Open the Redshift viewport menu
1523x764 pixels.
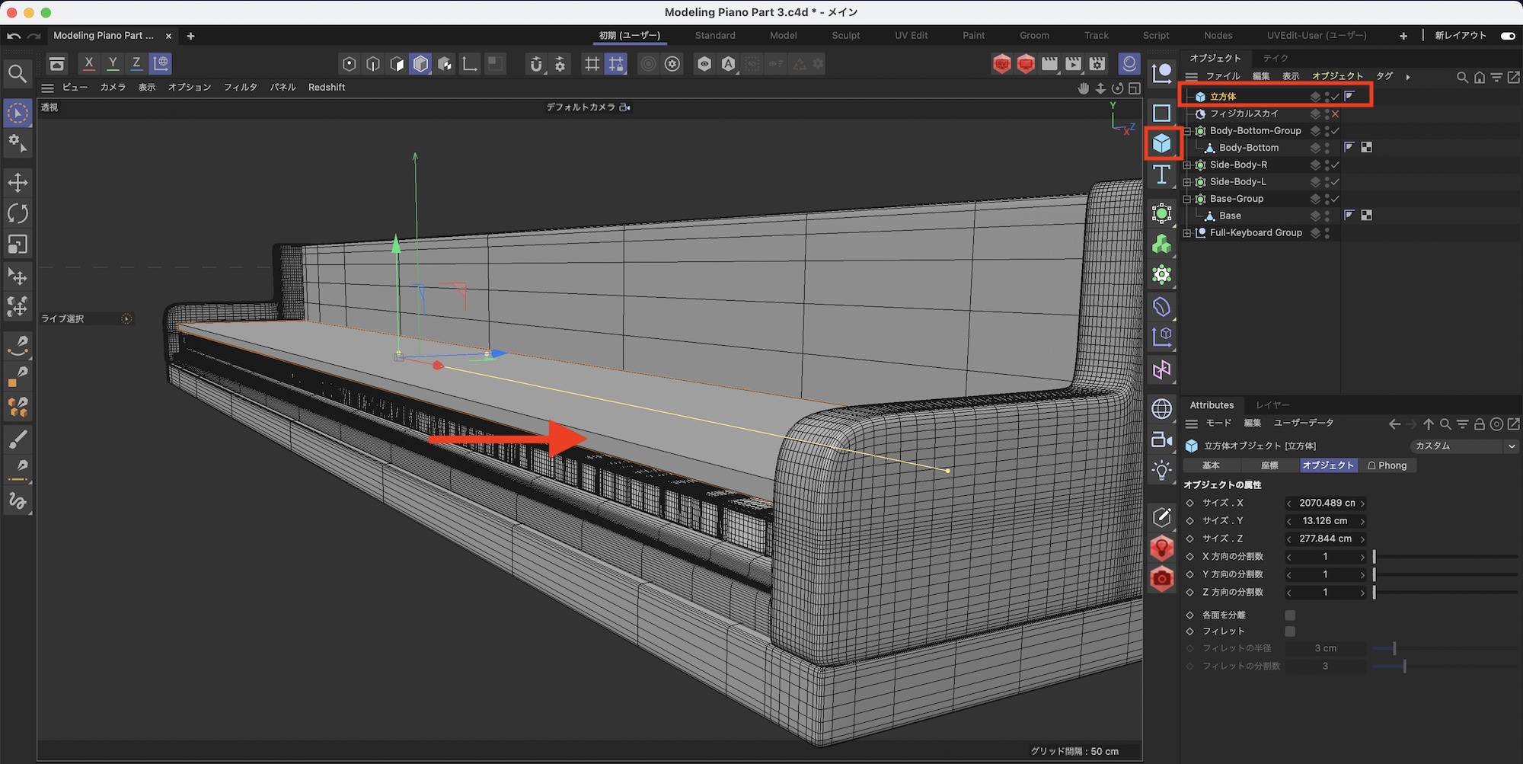pyautogui.click(x=326, y=88)
